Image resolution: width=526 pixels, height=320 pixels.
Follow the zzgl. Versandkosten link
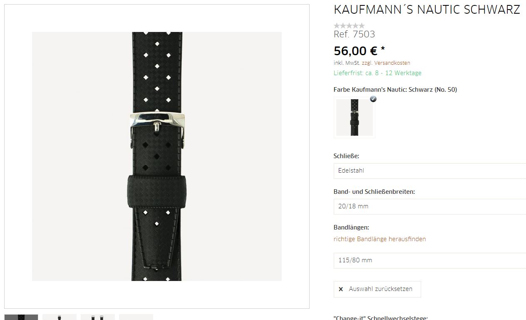coord(386,63)
